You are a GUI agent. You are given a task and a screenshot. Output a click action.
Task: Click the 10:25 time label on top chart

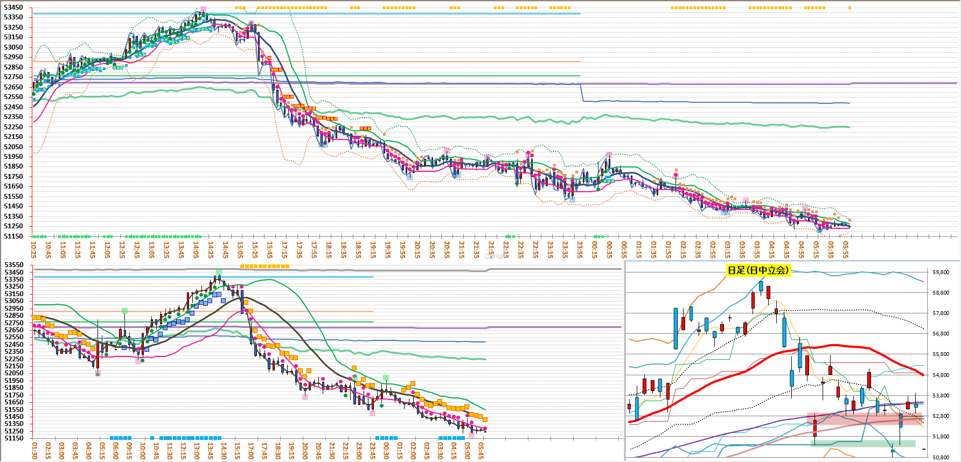click(34, 249)
